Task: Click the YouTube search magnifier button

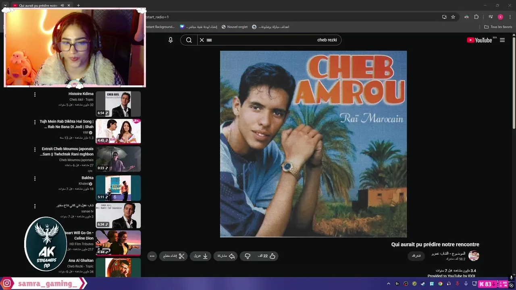Action: pyautogui.click(x=189, y=40)
